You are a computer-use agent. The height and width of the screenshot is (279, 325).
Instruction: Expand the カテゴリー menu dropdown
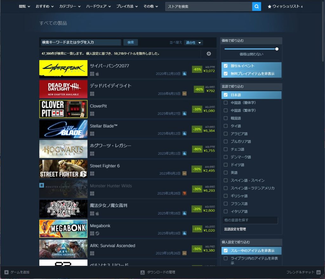coord(70,6)
